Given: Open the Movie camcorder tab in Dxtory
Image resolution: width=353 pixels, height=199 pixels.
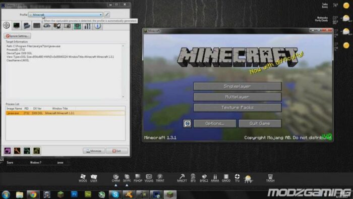Looking at the screenshot, I should tap(47, 25).
